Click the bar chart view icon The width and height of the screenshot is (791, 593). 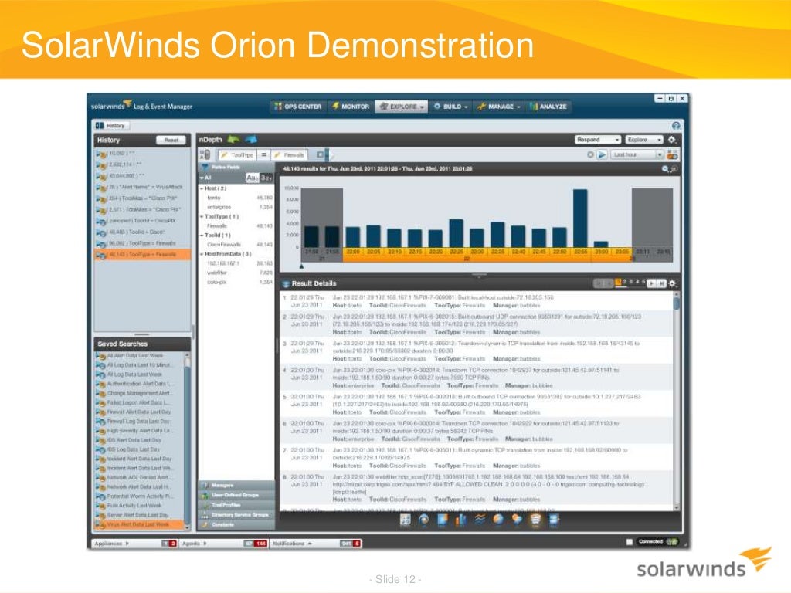(x=460, y=520)
